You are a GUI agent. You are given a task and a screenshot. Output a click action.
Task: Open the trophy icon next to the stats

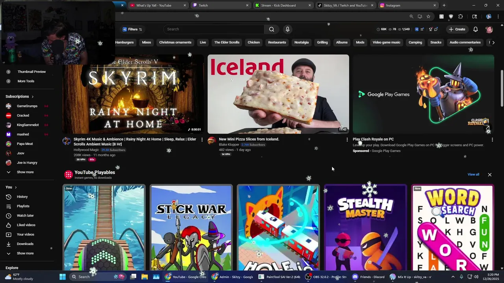pos(430,29)
